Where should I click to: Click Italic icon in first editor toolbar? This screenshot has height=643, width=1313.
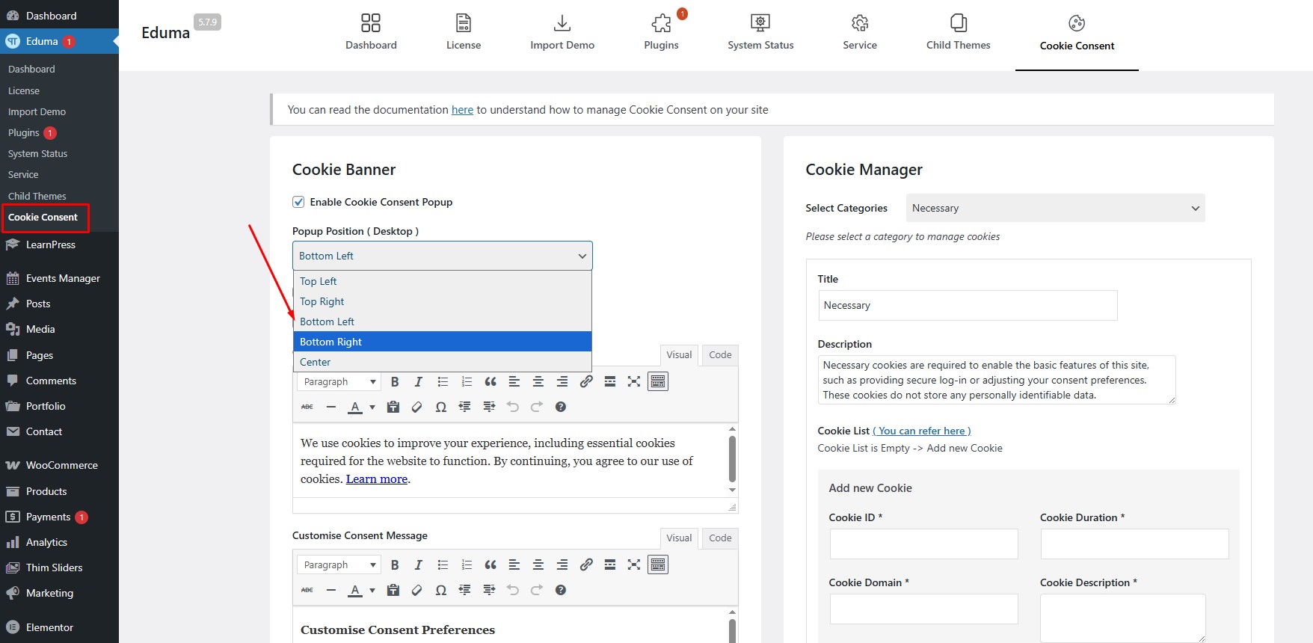(419, 382)
